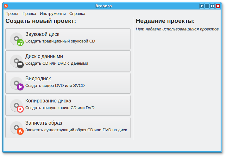The width and height of the screenshot is (226, 157).
Task: Choose the Видеодиск project button
Action: click(68, 83)
